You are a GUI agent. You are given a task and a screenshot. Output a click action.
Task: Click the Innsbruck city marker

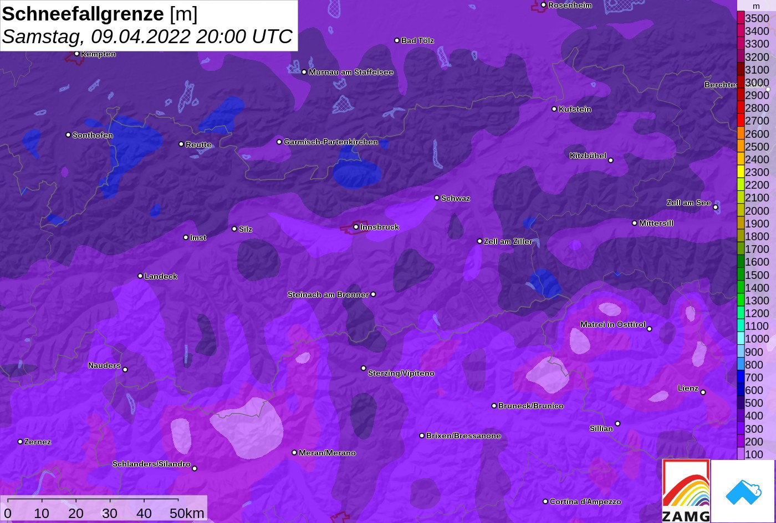[x=356, y=227]
